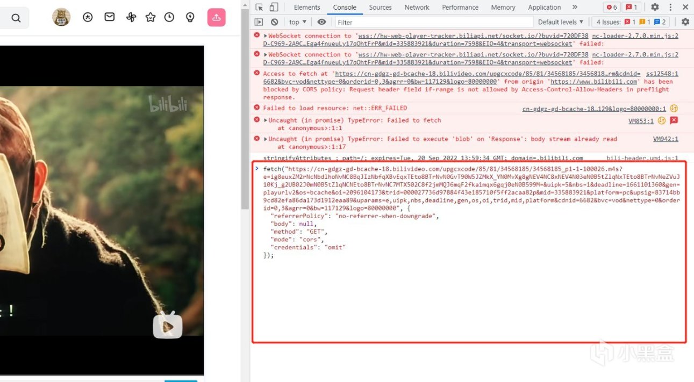
Task: Select the Console tab
Action: pos(345,8)
